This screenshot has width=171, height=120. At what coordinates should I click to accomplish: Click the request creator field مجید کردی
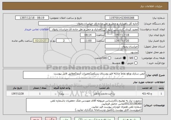(94, 29)
